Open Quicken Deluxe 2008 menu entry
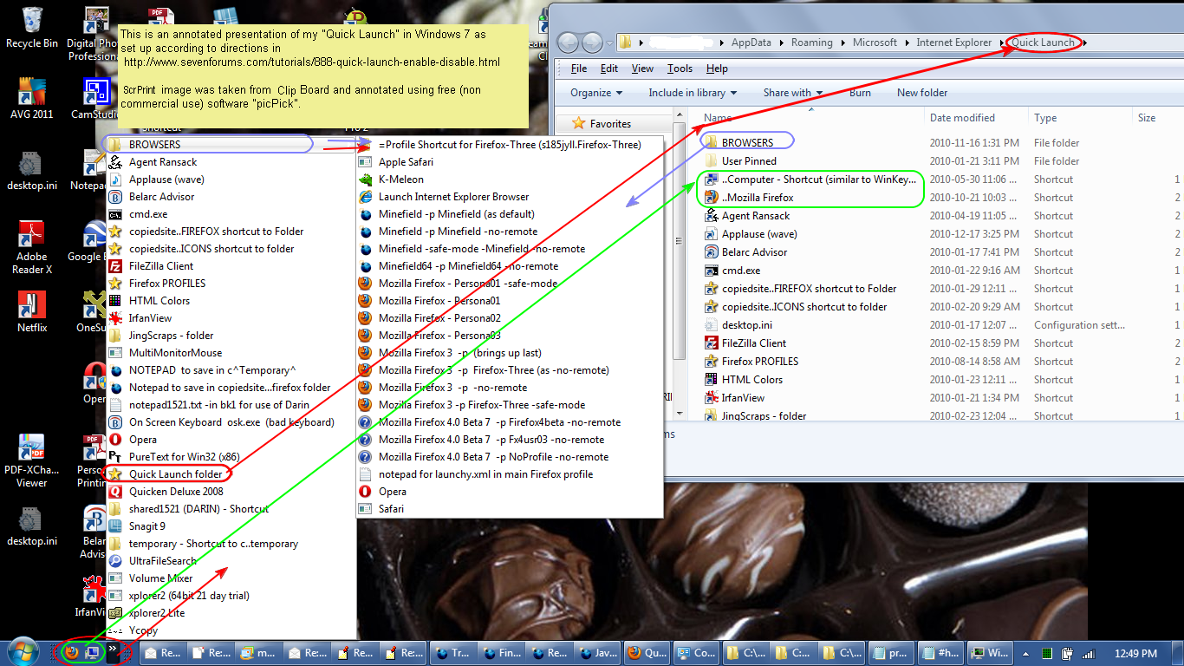This screenshot has width=1184, height=666. point(176,492)
